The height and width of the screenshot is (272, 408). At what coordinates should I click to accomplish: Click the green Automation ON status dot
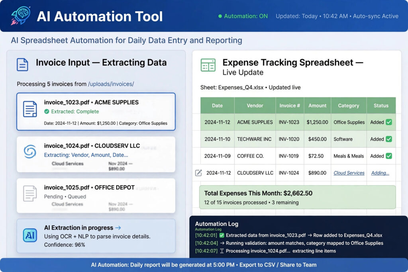[220, 16]
